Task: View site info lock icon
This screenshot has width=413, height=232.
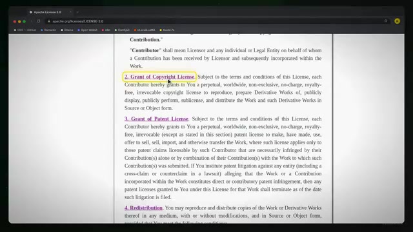Action: point(49,21)
